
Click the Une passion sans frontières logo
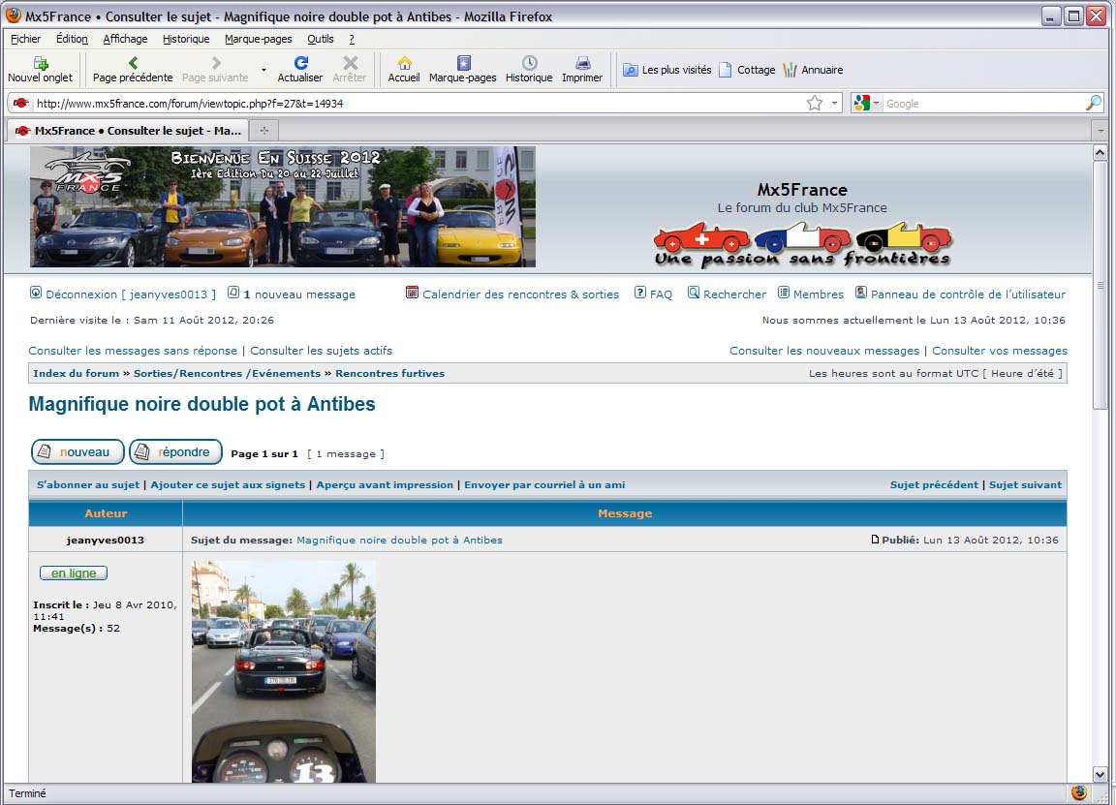coord(802,244)
